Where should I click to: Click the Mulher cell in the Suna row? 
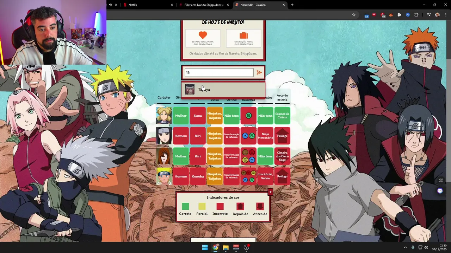click(181, 116)
